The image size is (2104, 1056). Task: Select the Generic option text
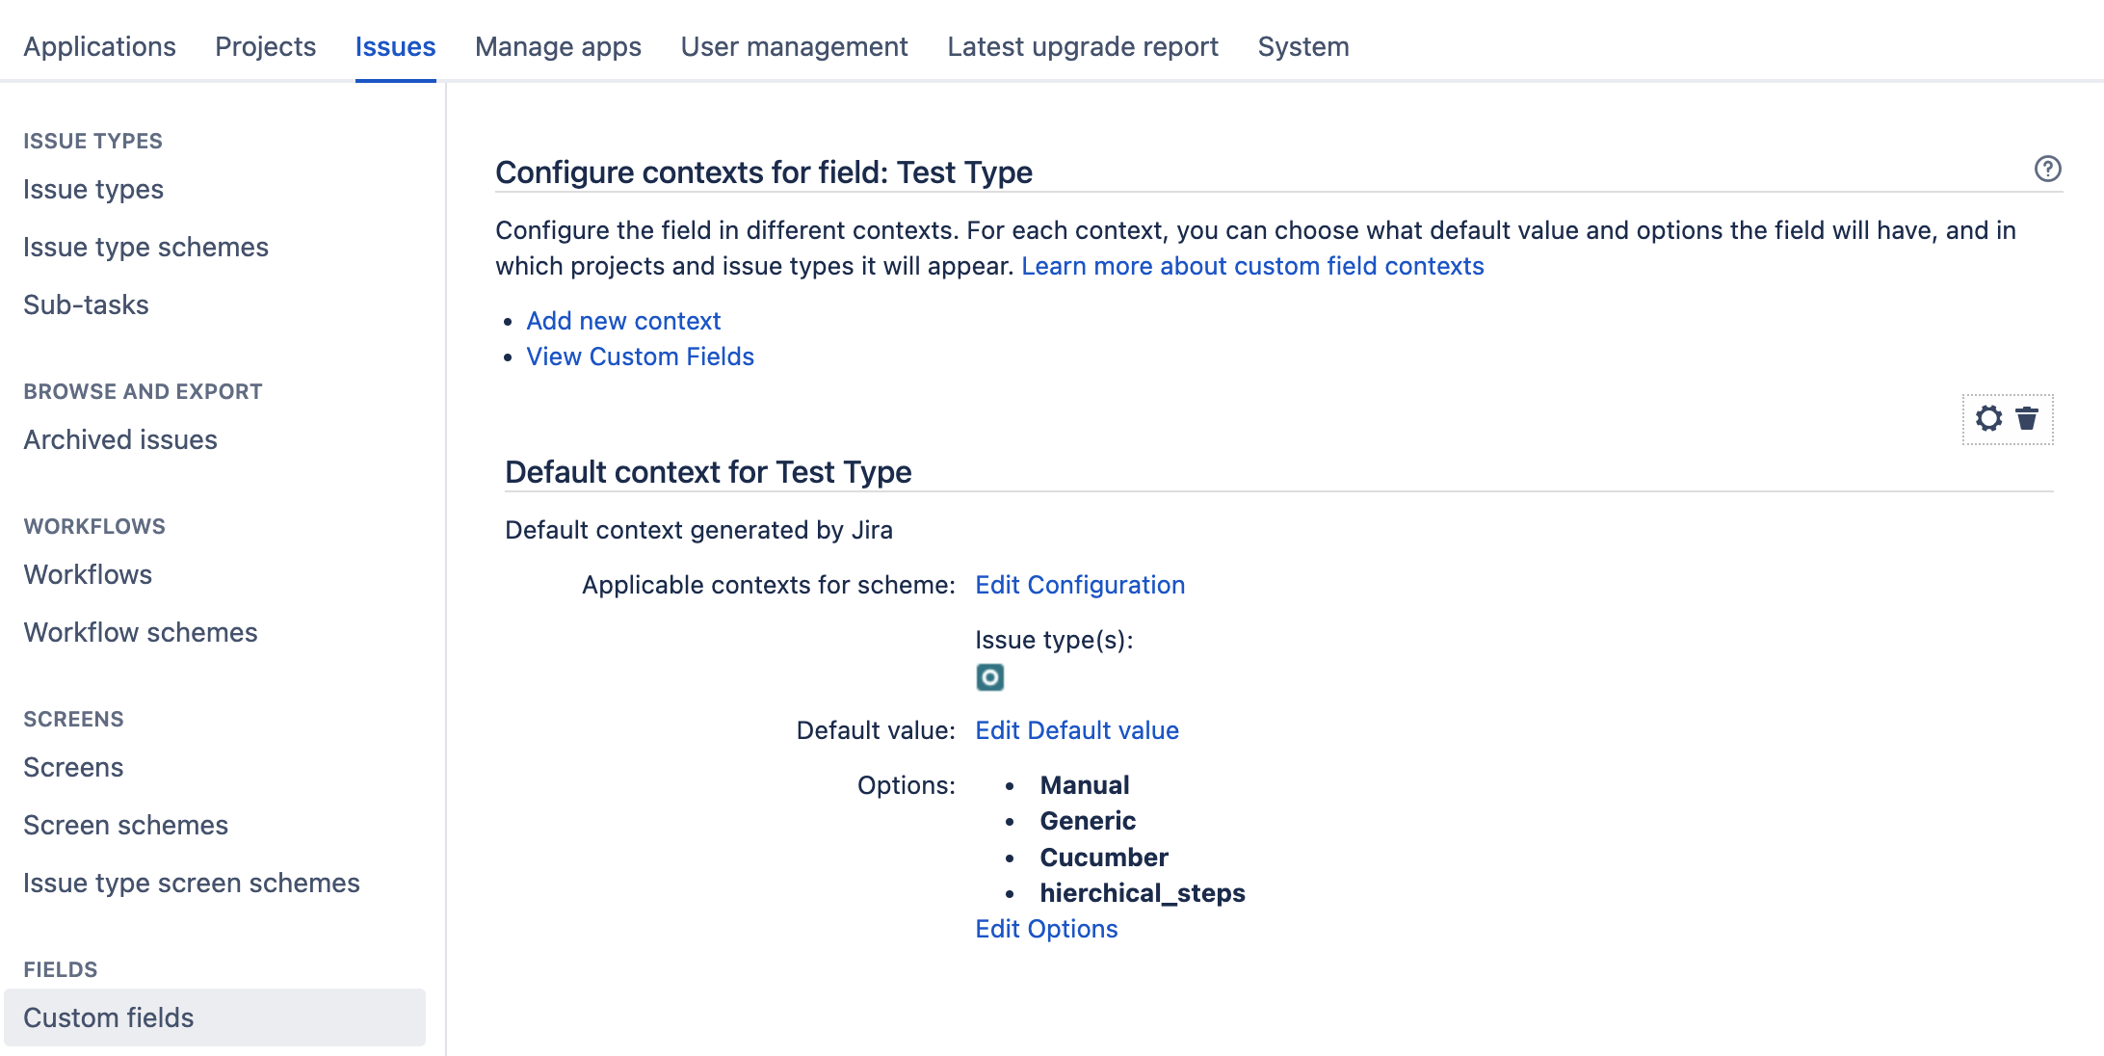coord(1088,821)
